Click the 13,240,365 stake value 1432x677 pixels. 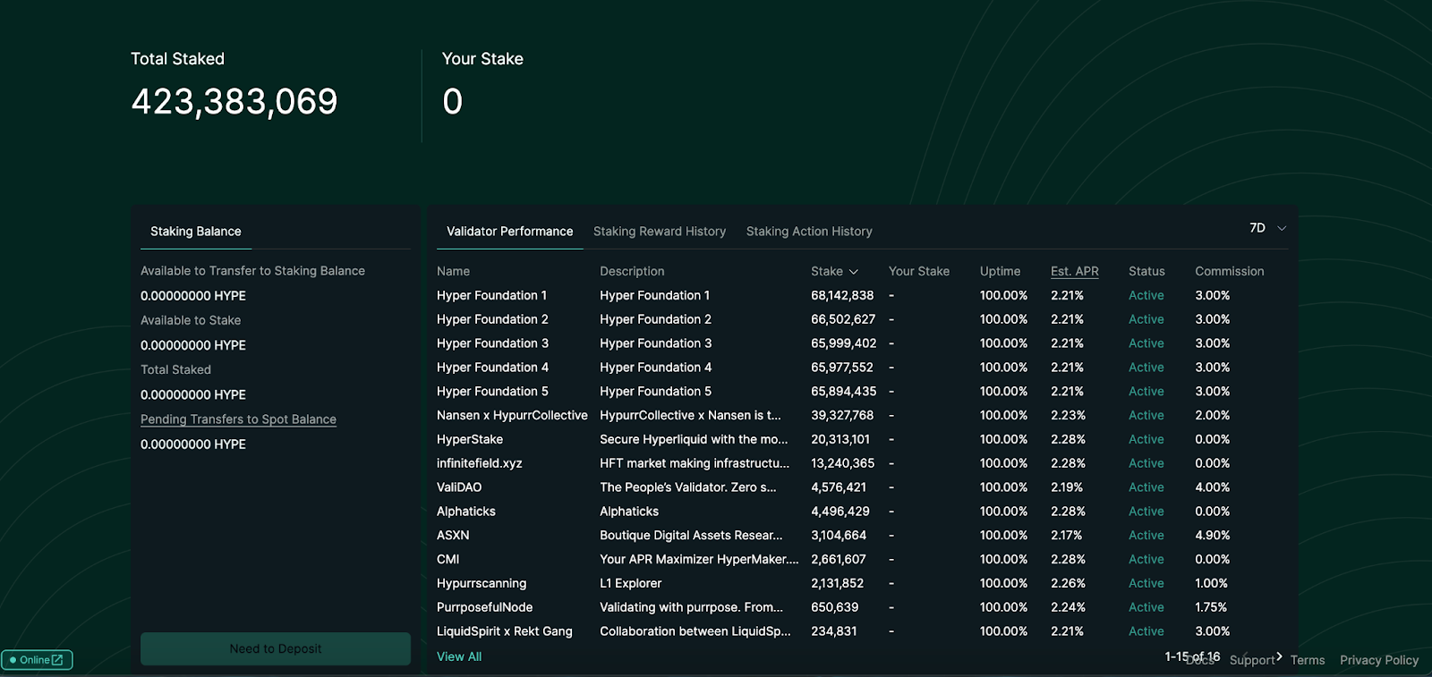843,463
